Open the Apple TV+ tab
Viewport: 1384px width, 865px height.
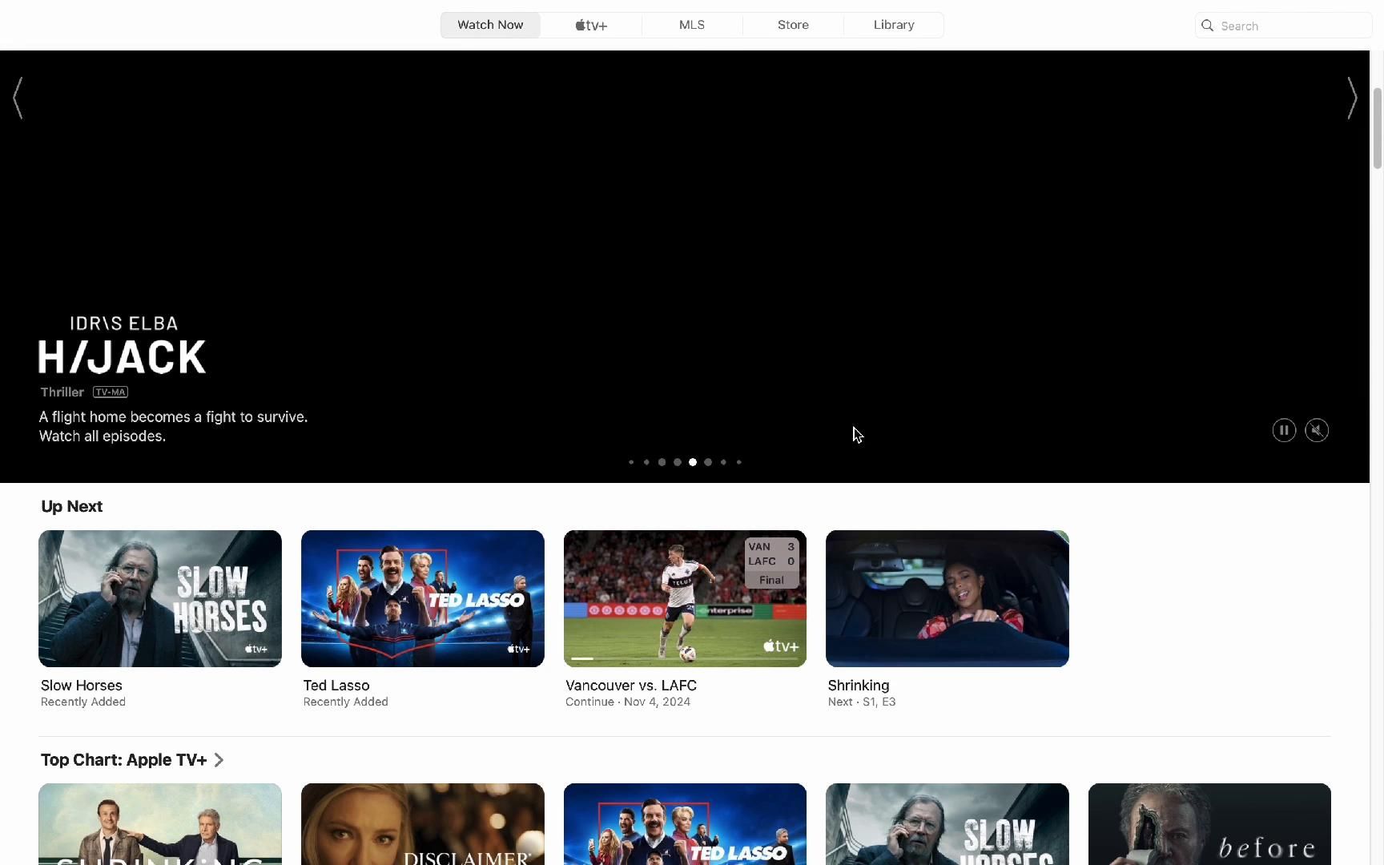[x=591, y=26]
